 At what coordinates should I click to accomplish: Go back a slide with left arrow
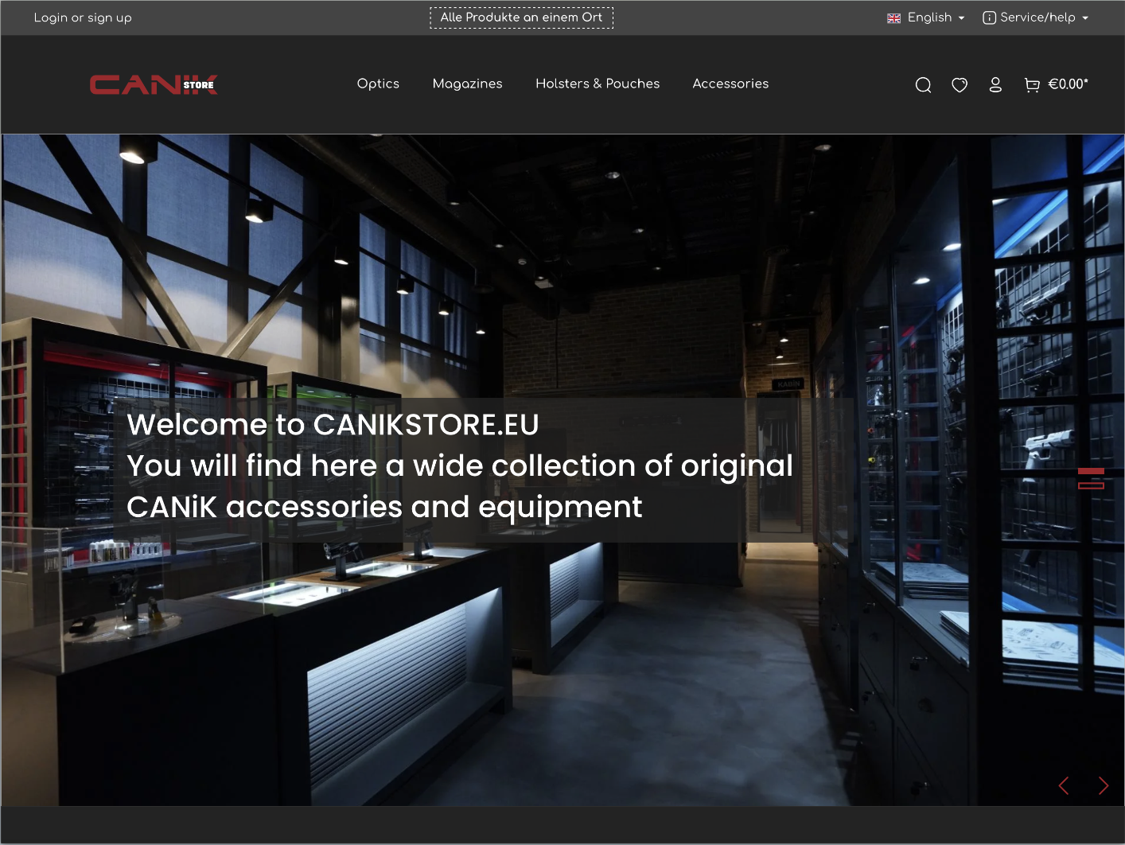1064,785
